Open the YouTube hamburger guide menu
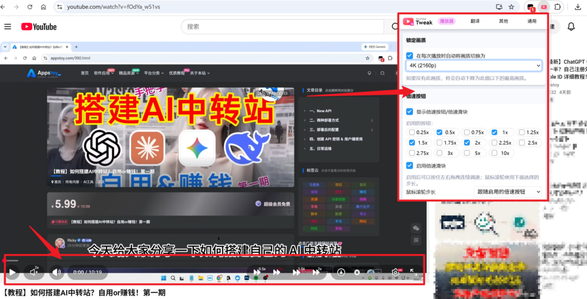587x299 pixels. click(x=8, y=27)
